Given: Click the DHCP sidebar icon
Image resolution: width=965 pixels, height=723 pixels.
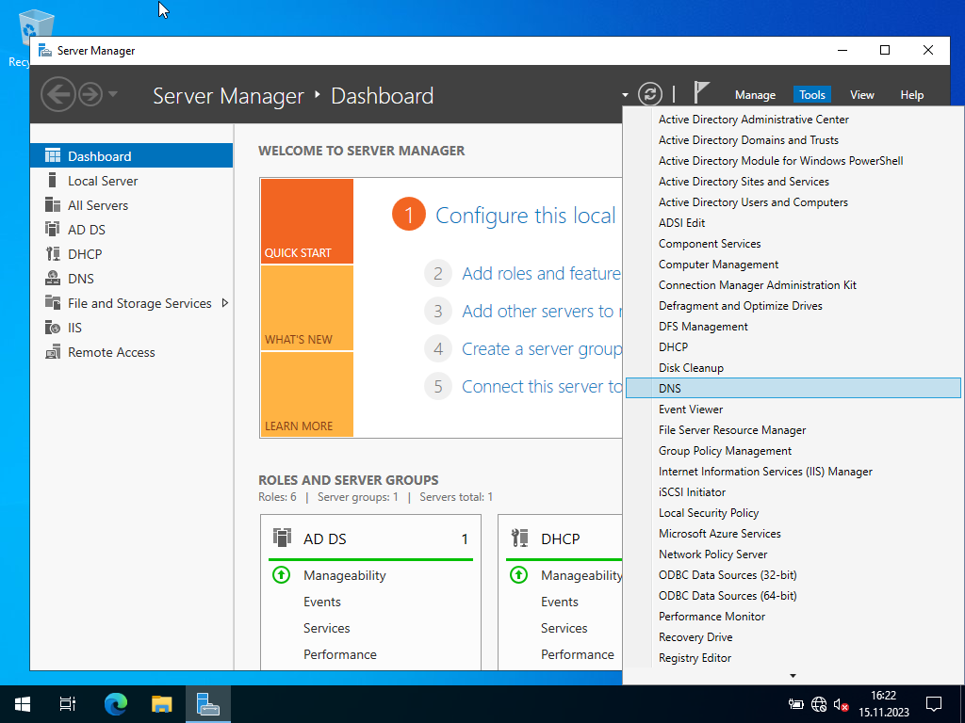Looking at the screenshot, I should pyautogui.click(x=53, y=254).
